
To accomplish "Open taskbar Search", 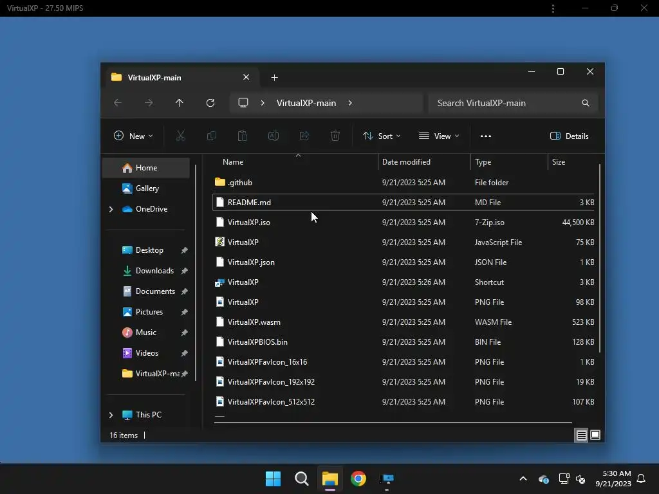I will point(302,479).
